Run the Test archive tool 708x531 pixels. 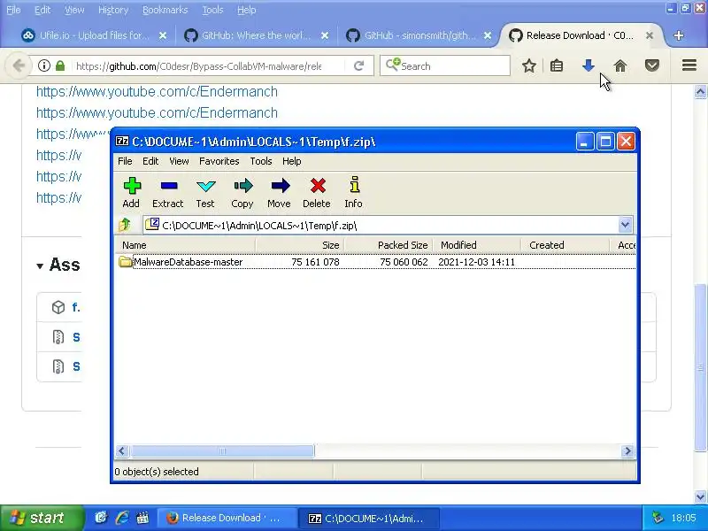(x=205, y=192)
